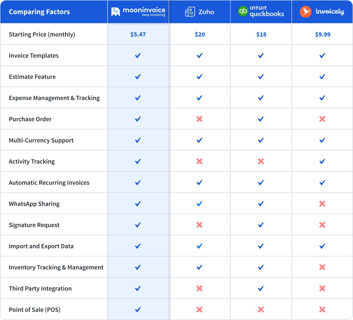Click QuickBooks checkmark for WhatsApp Sharing
Image resolution: width=353 pixels, height=320 pixels.
pos(261,204)
